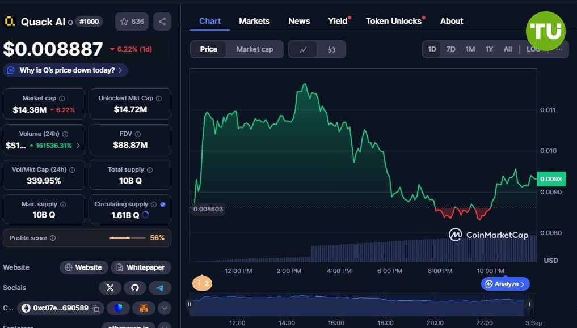Click info icon beside Vol/Mkt Cap (24h)
This screenshot has height=328, width=577.
[x=72, y=170]
